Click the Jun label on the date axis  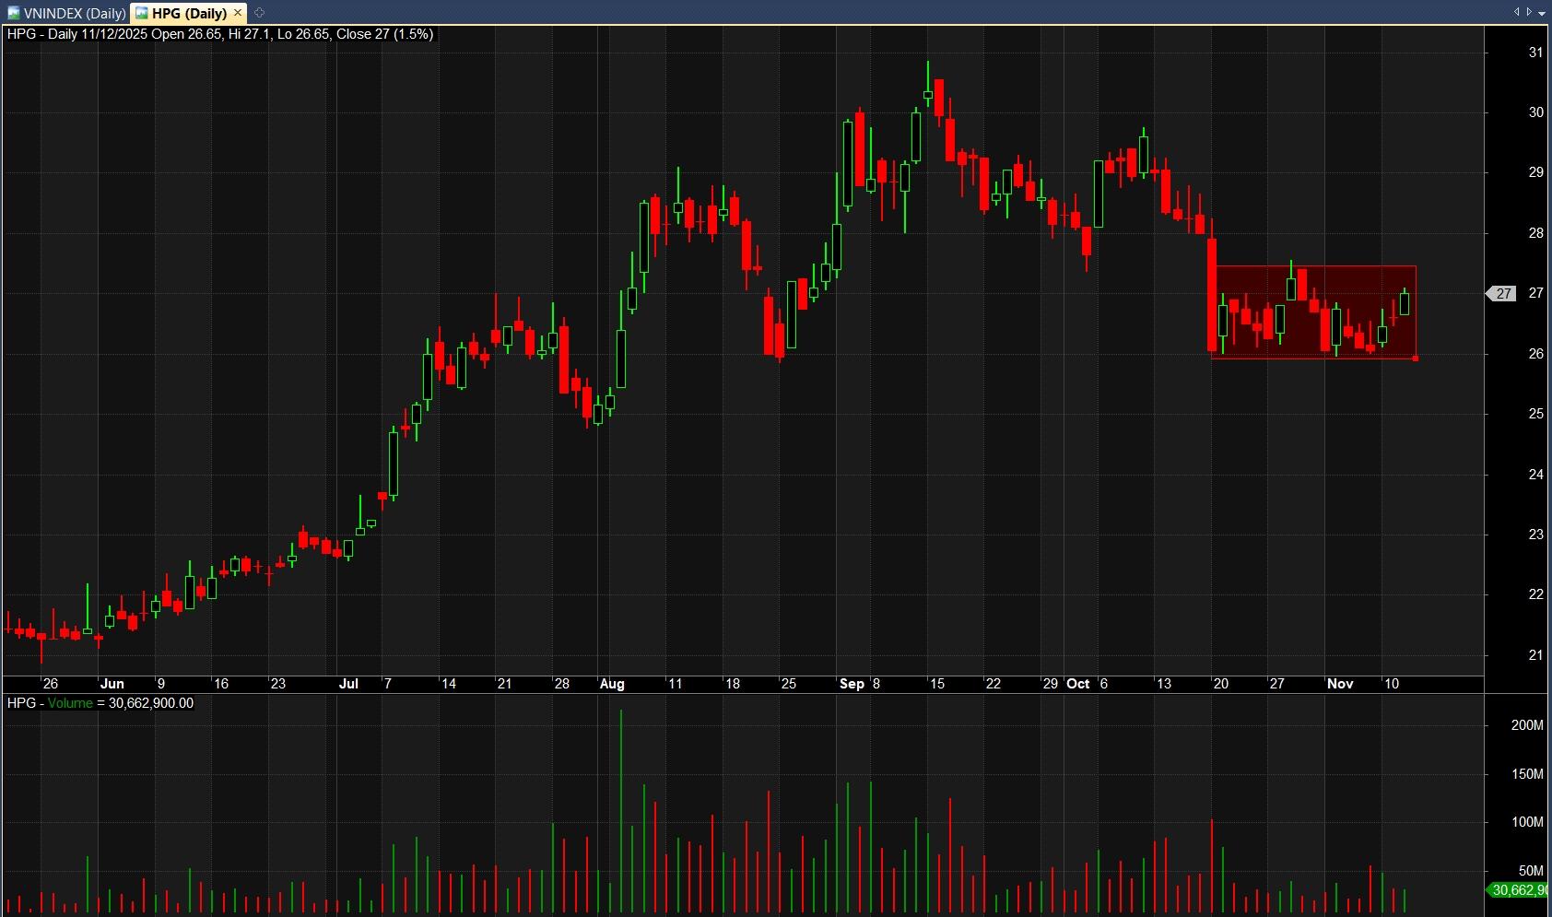point(112,684)
